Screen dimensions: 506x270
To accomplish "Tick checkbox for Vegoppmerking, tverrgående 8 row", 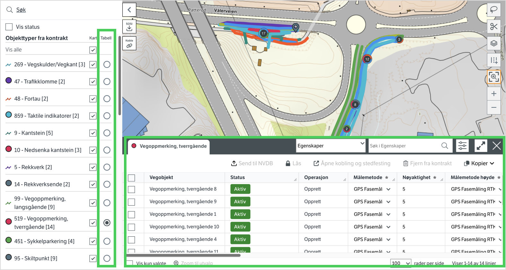I will [x=131, y=190].
